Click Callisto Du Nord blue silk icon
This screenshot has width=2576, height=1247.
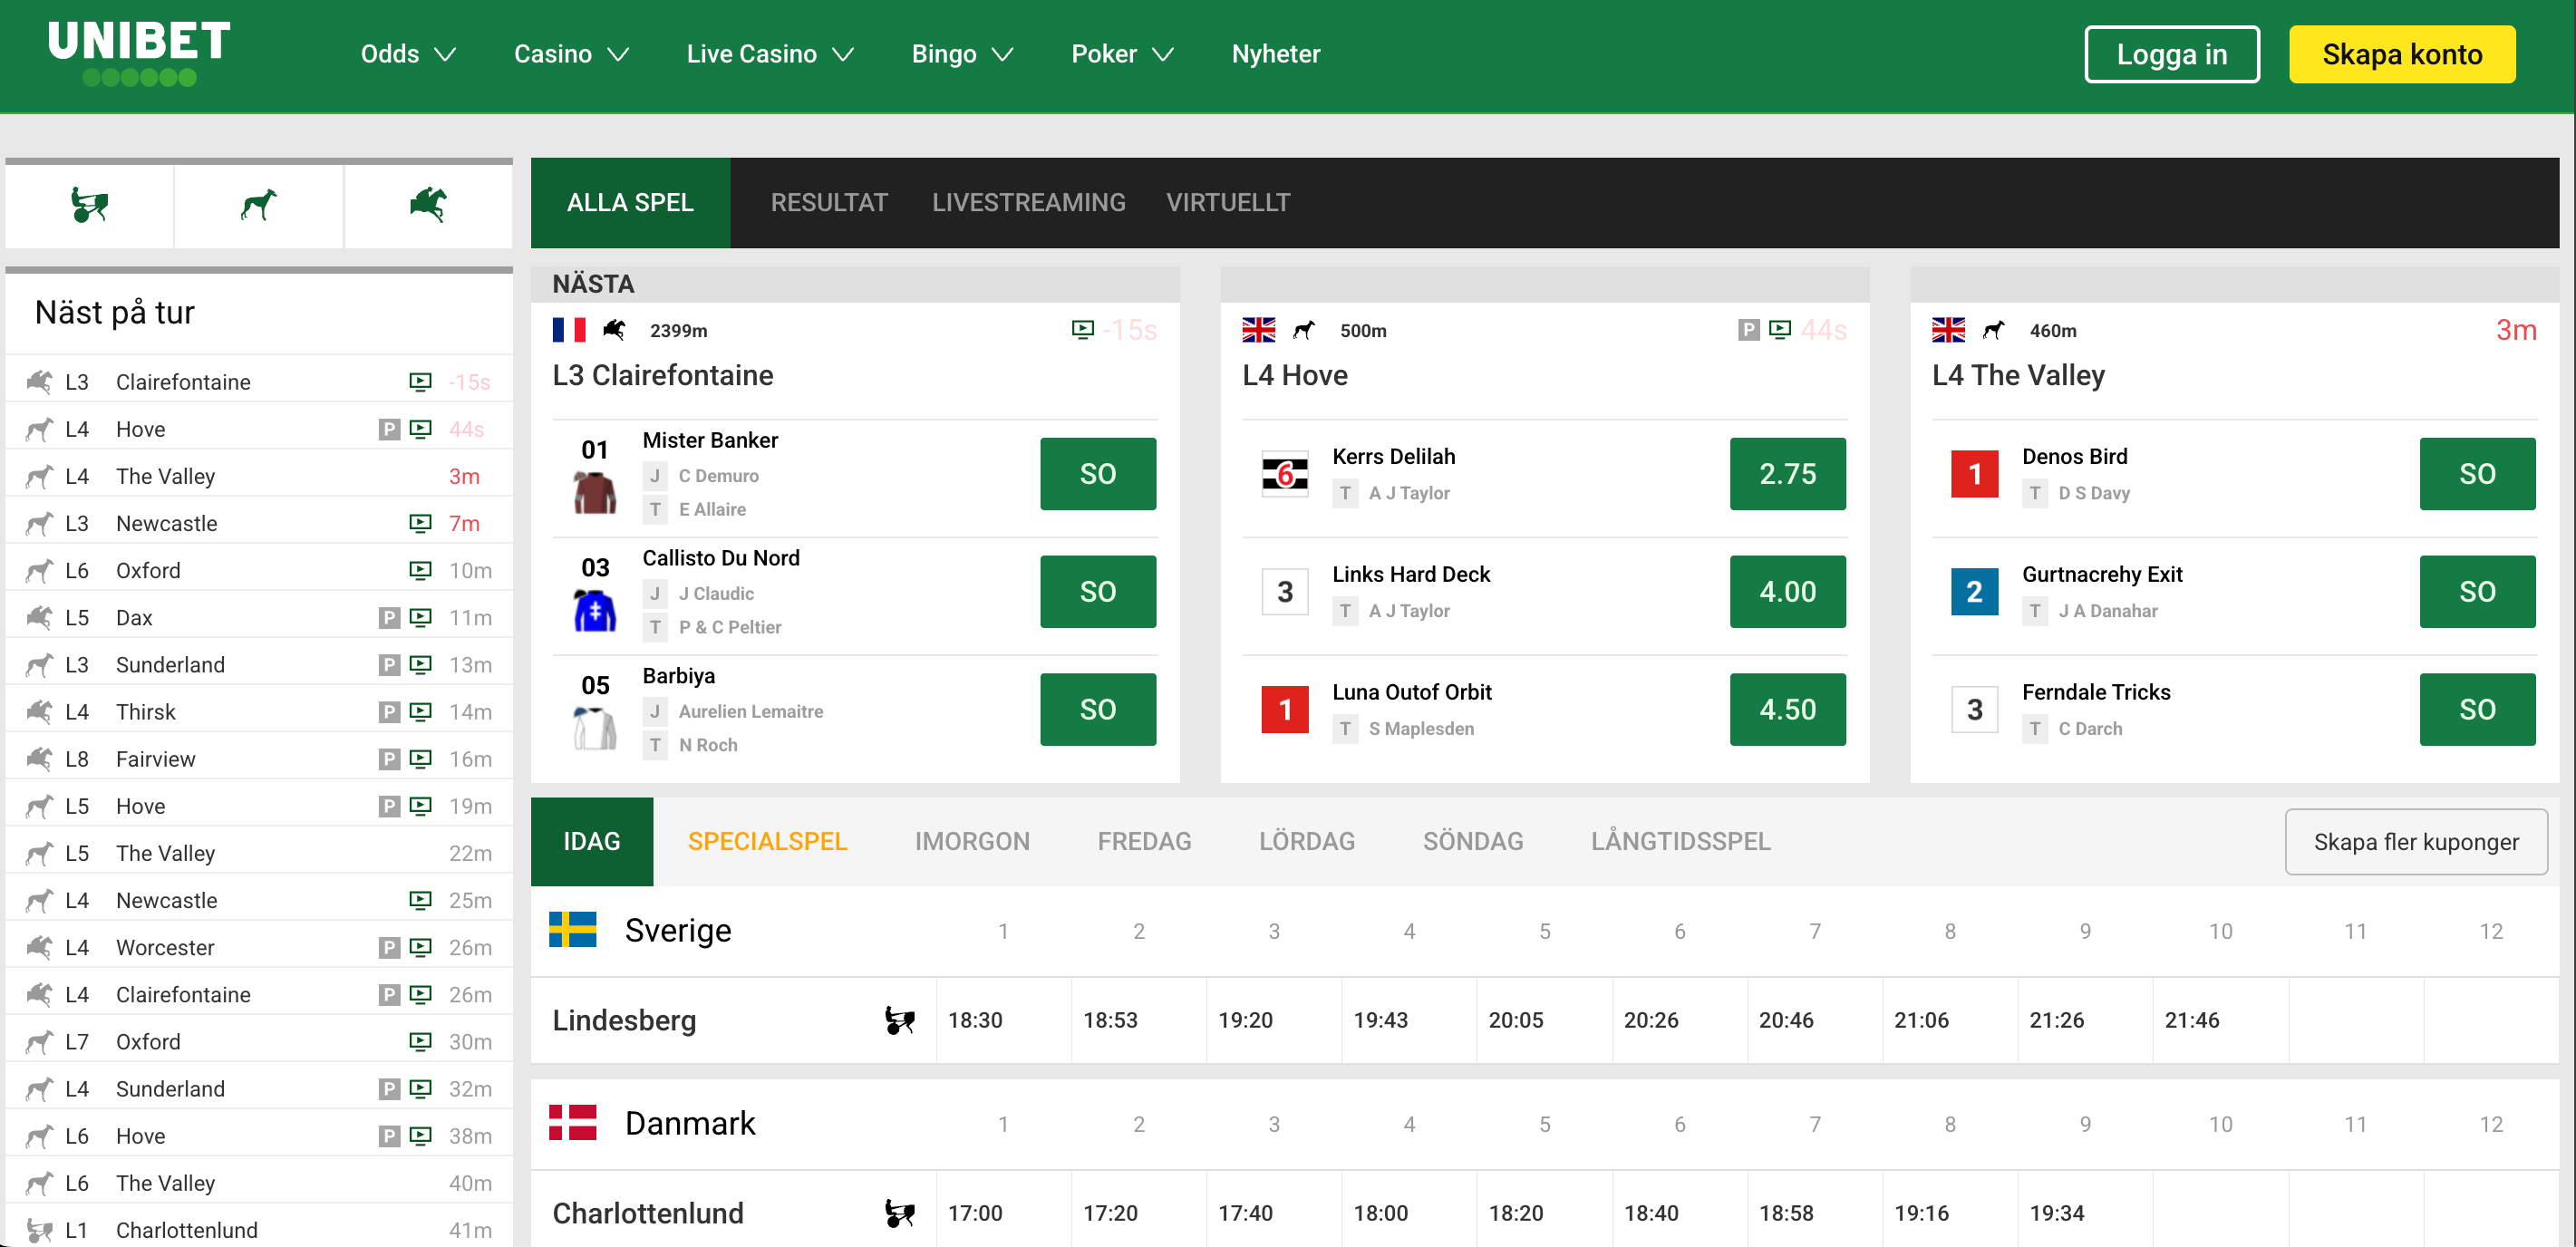click(x=595, y=610)
